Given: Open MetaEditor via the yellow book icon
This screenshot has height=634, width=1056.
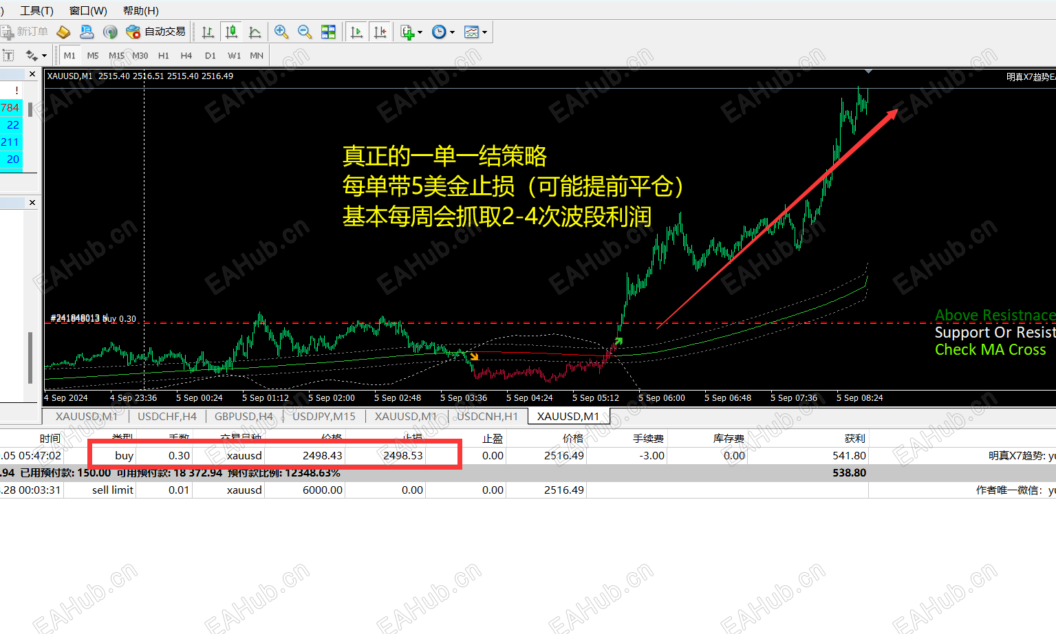Looking at the screenshot, I should click(x=63, y=32).
